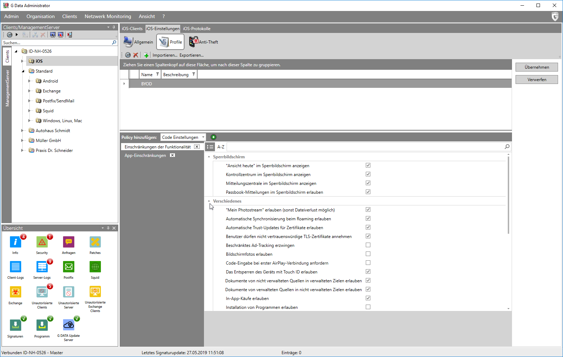Expand the Android group node

[x=30, y=81]
